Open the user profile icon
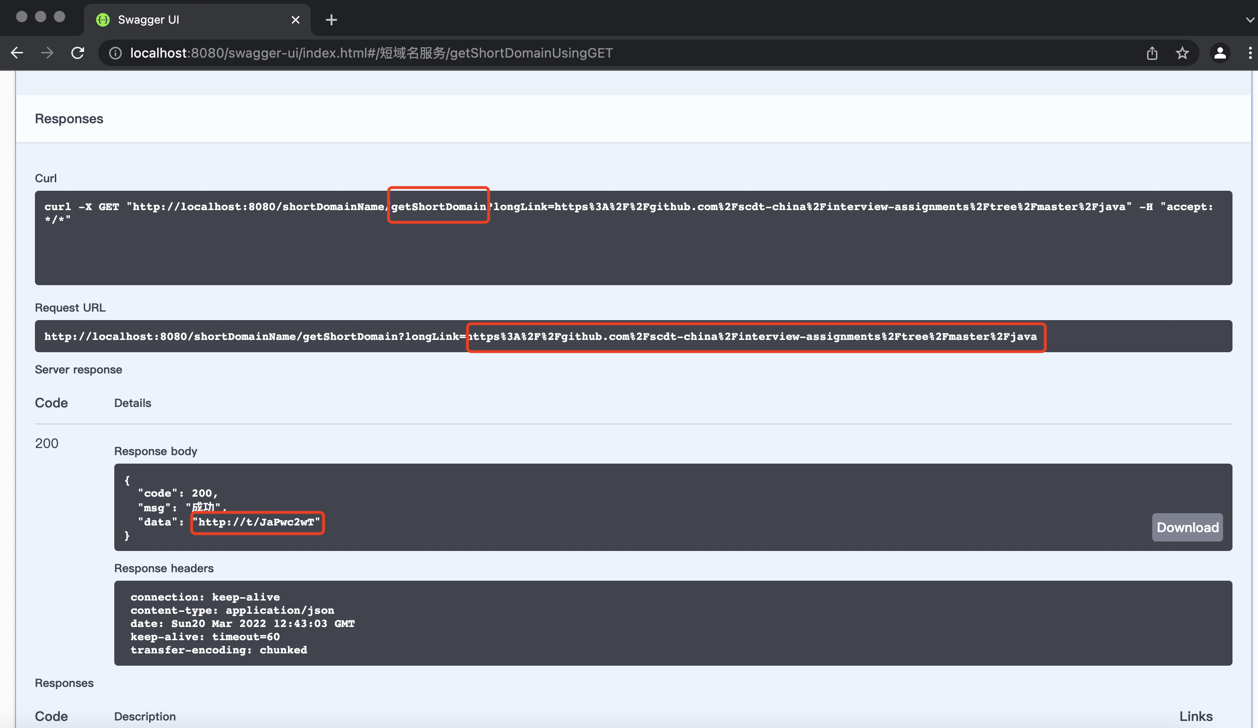The width and height of the screenshot is (1258, 728). (1220, 53)
